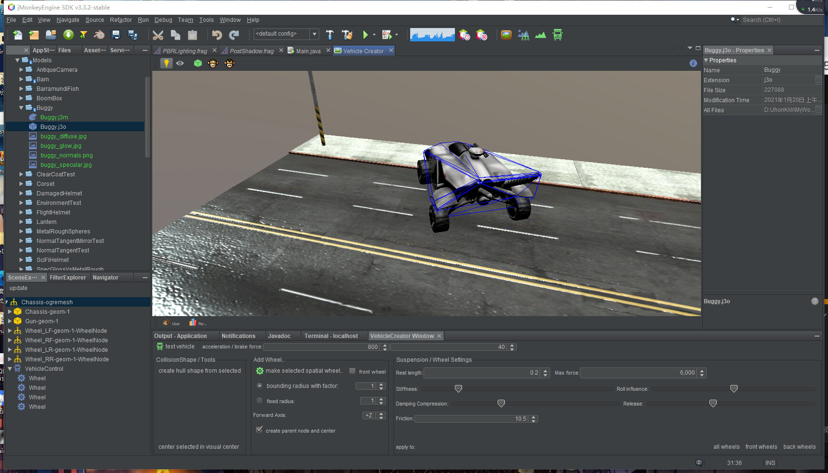The image size is (828, 473).
Task: Click the Clean and Build broom icon
Action: [x=347, y=35]
